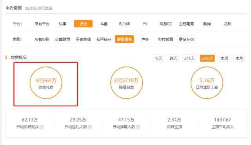Filter by 王者荣耀 category
Image resolution: width=251 pixels, height=145 pixels.
(83, 39)
